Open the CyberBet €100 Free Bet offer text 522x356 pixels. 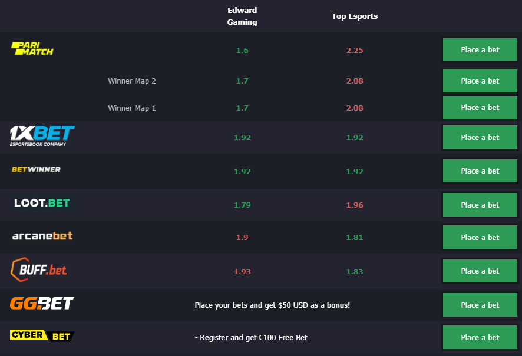[251, 337]
